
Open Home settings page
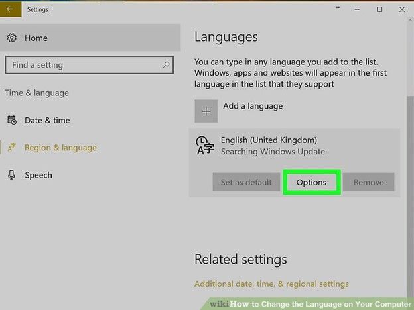[90, 38]
